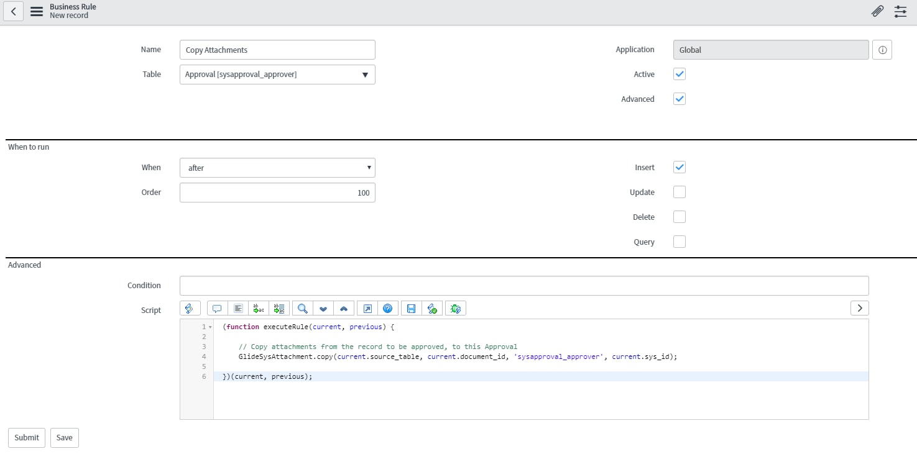Image resolution: width=917 pixels, height=454 pixels.
Task: Find previous match with up arrow
Action: pos(343,308)
